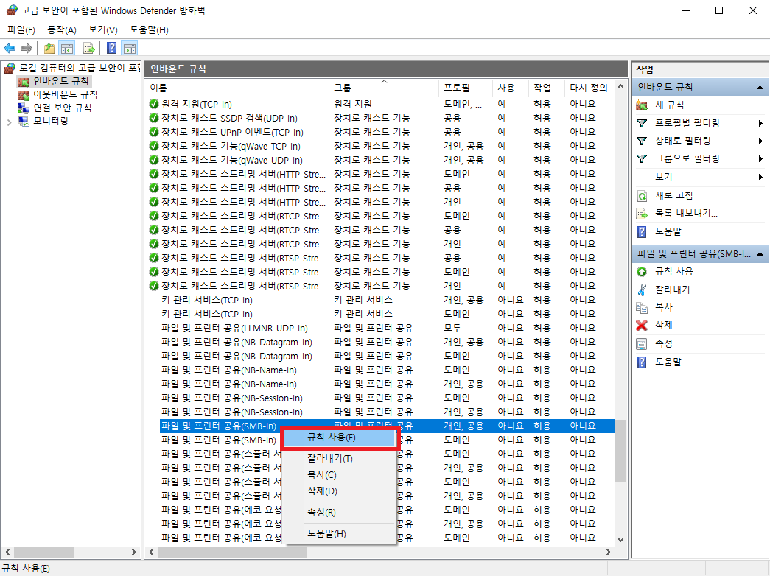Click the Up one level folder icon
770x576 pixels.
pos(49,48)
